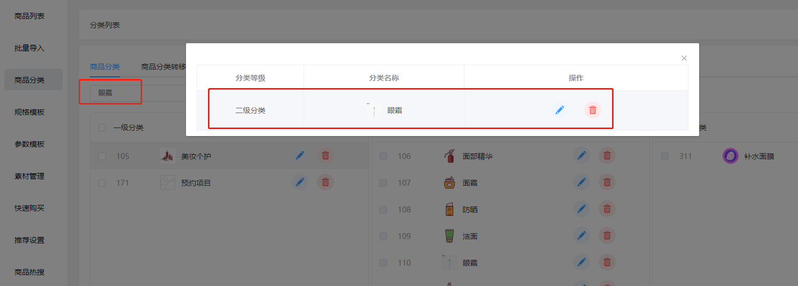The width and height of the screenshot is (798, 286).
Task: Select the 面部精华 row name
Action: 477,156
